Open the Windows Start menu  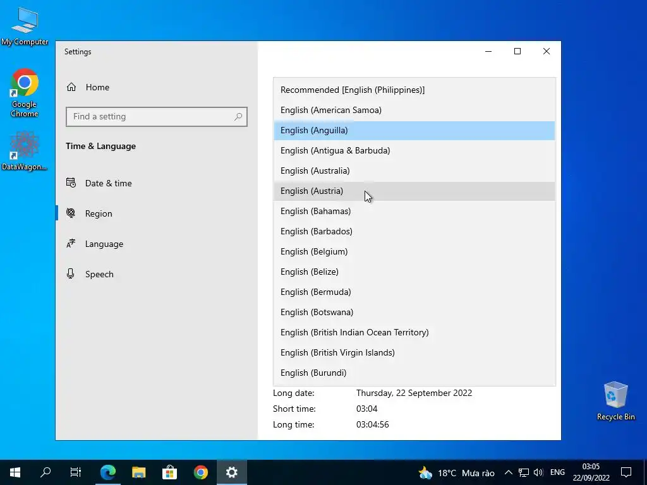pos(15,472)
